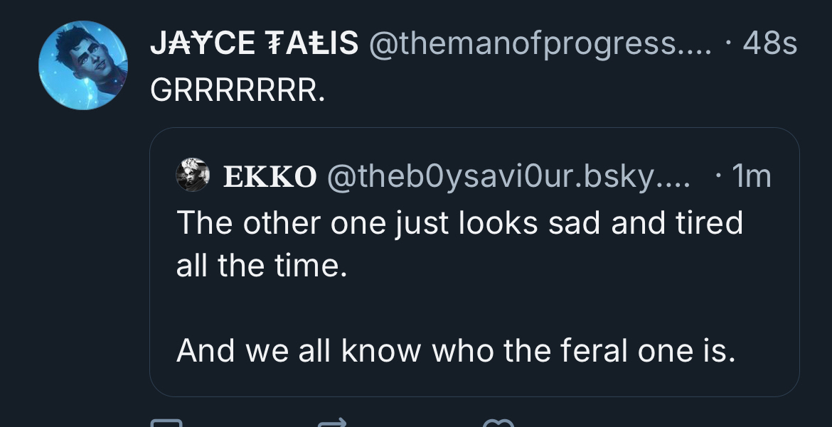Tap the reply icon below the post

click(x=166, y=423)
